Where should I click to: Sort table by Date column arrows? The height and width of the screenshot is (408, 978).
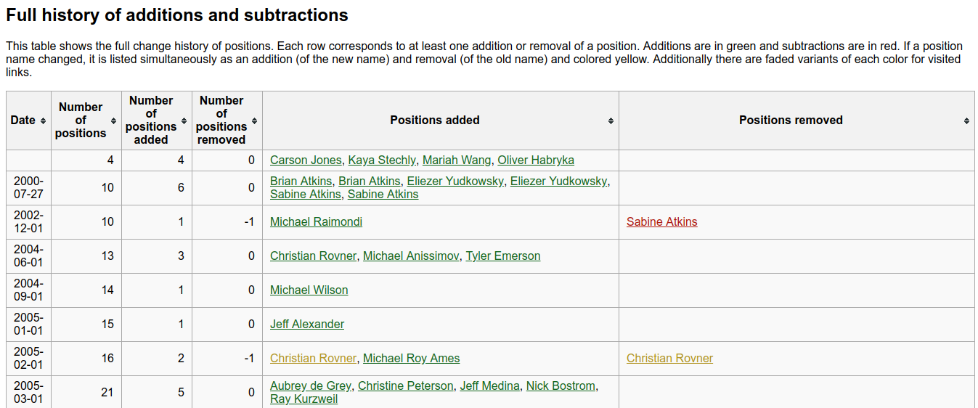click(44, 121)
